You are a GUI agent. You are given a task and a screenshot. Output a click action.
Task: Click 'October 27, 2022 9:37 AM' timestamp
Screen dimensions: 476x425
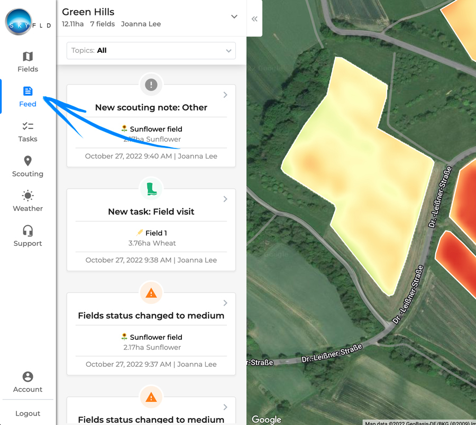[129, 364]
